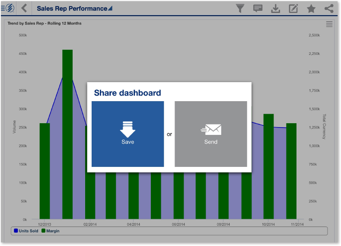The image size is (341, 246).
Task: Click the share icon in the toolbar
Action: click(x=329, y=9)
